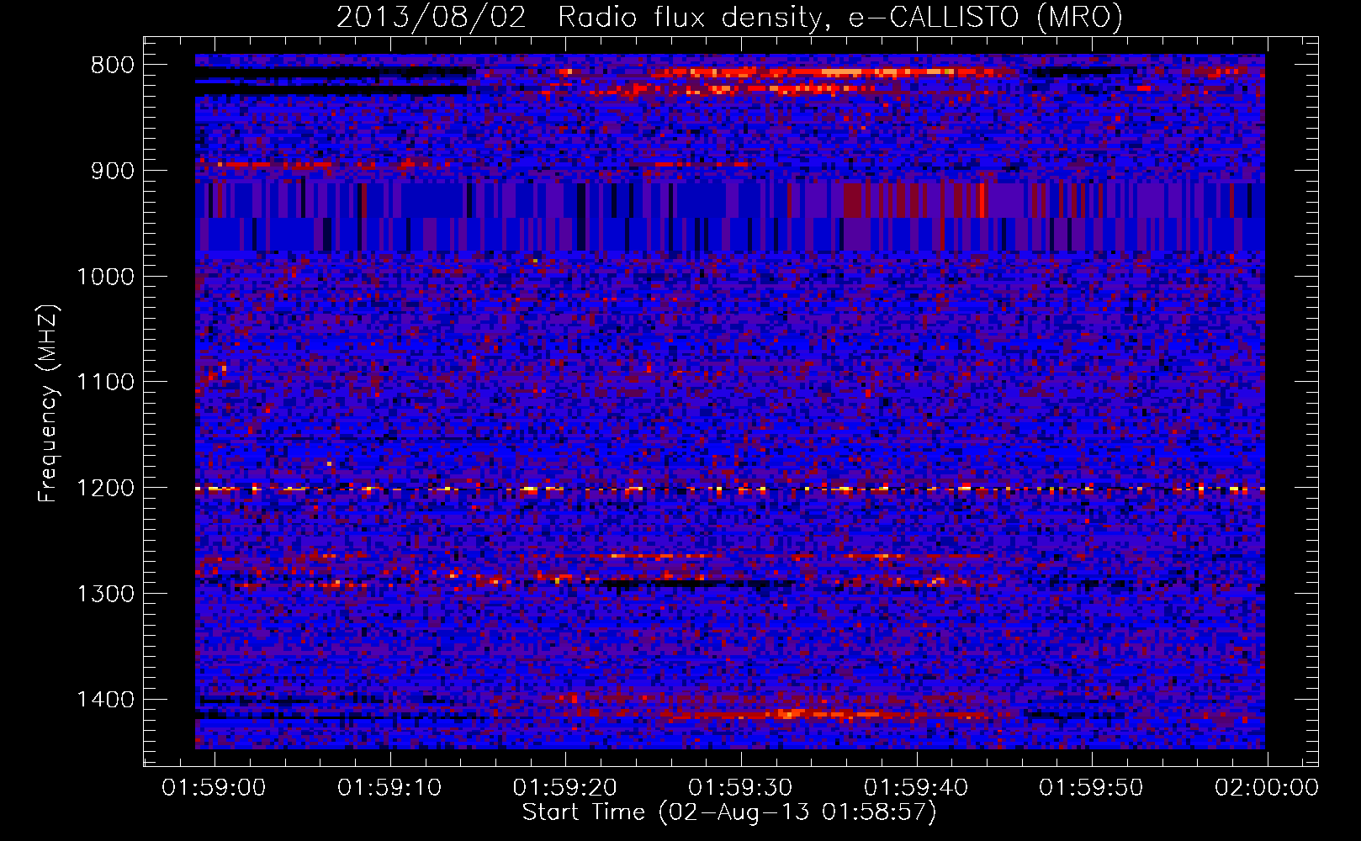Click the 1300 frequency tick label
The image size is (1361, 841).
[x=104, y=594]
